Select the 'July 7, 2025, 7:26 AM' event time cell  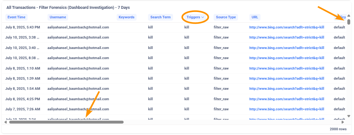pyautogui.click(x=23, y=109)
